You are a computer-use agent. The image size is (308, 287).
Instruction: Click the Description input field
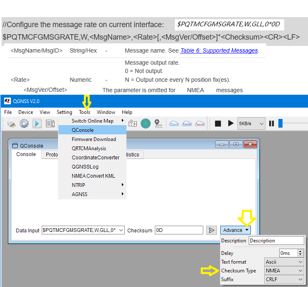pyautogui.click(x=276, y=240)
